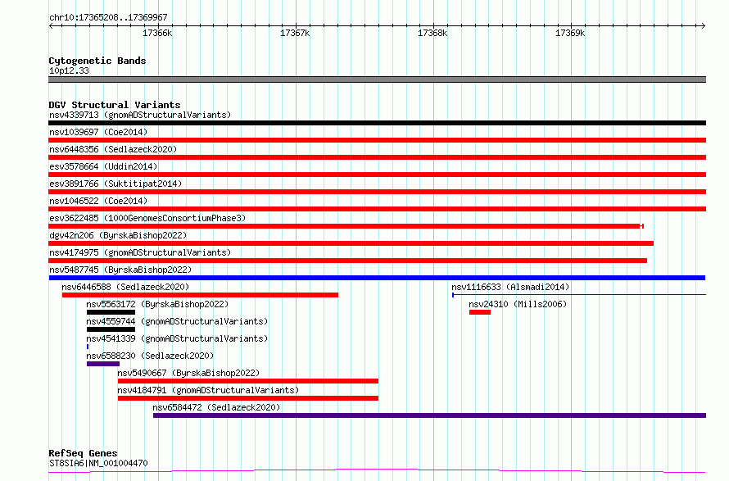Click the black nsv5563172 variant bar

coord(111,312)
